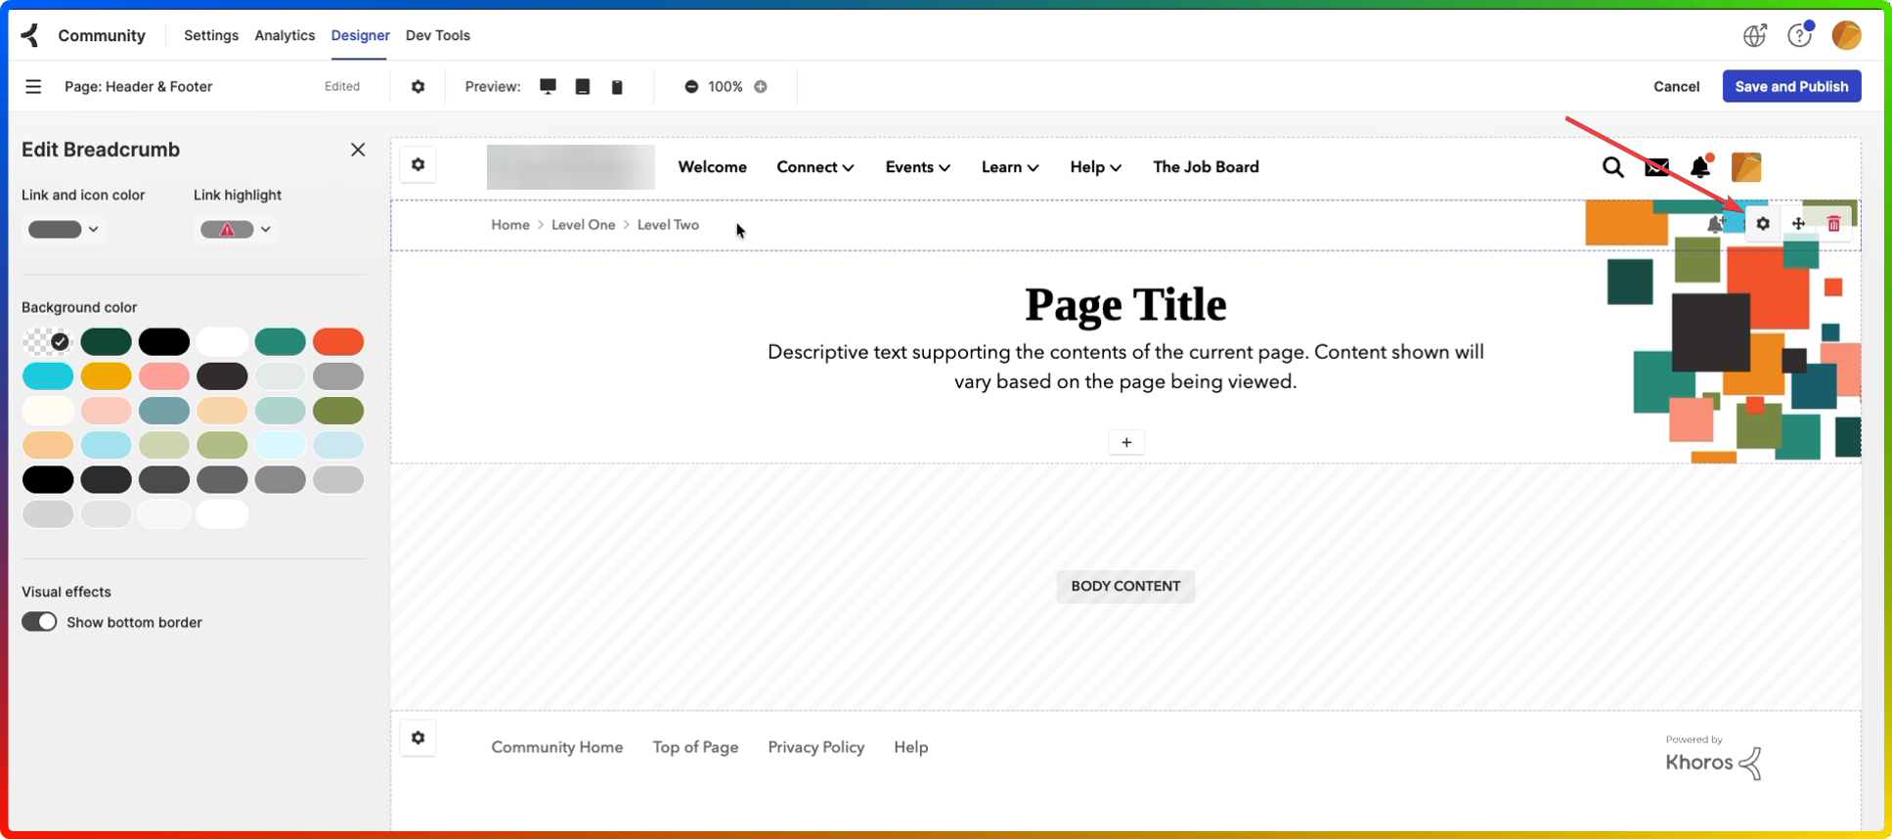Click the Cancel button
The image size is (1892, 839).
click(1676, 86)
